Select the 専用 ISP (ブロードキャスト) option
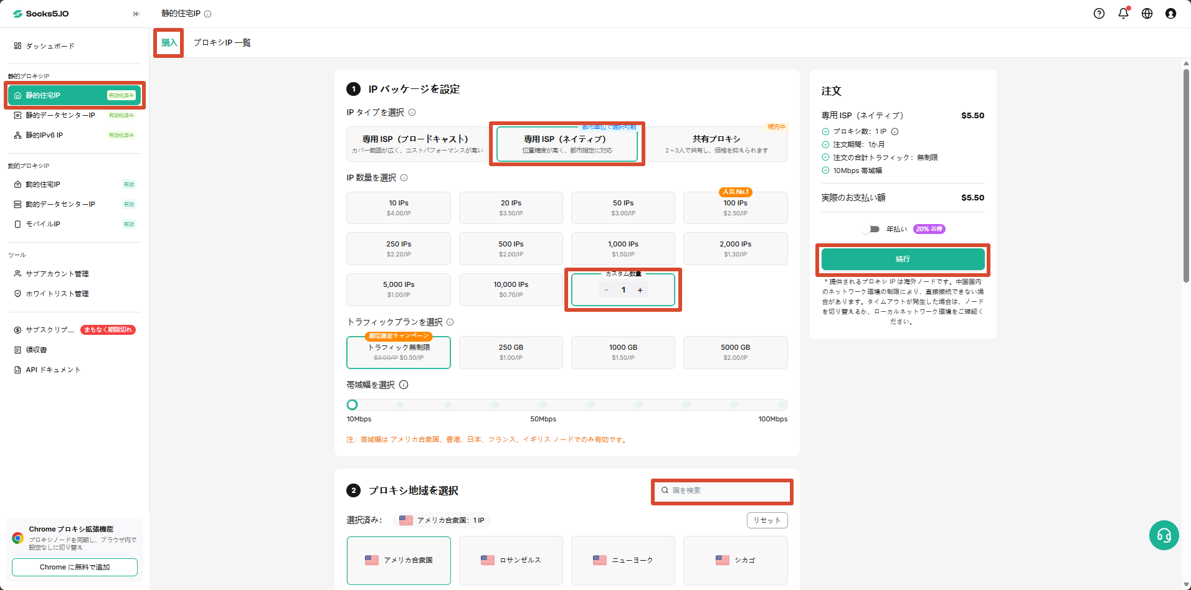Image resolution: width=1191 pixels, height=590 pixels. click(415, 144)
